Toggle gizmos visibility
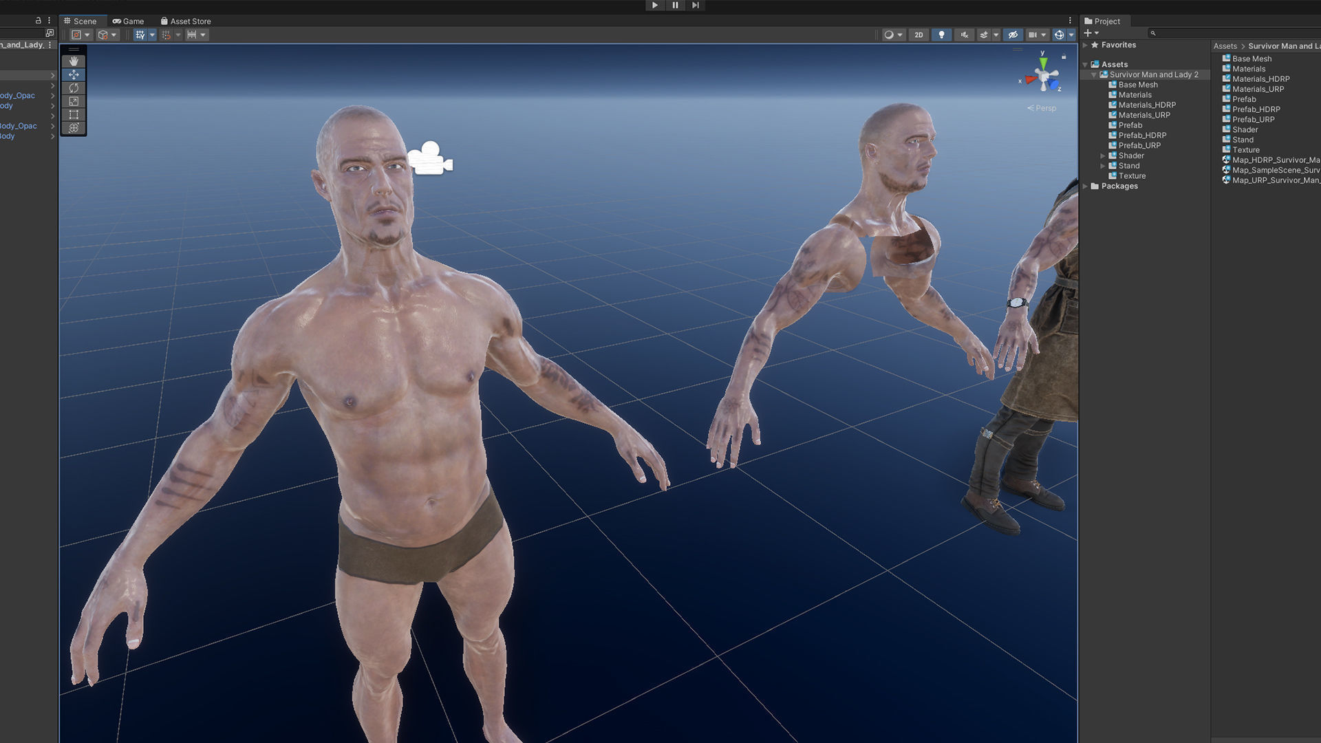This screenshot has height=743, width=1321. [1060, 35]
